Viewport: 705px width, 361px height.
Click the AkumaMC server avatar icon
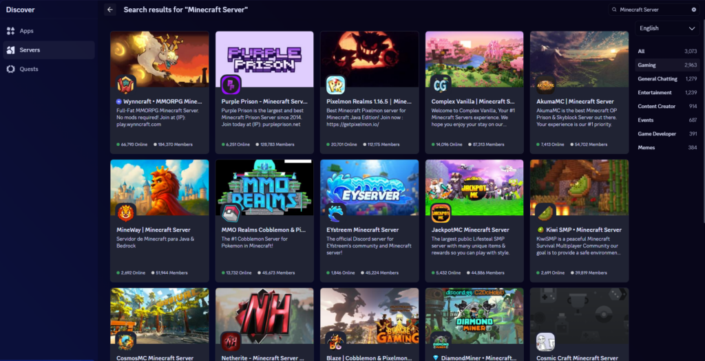click(545, 85)
